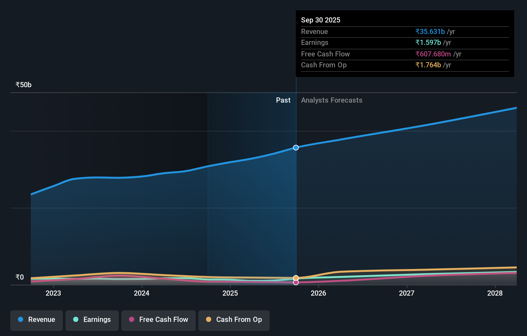Click the 2026 axis label on the timeline
The image size is (527, 336).
[318, 293]
